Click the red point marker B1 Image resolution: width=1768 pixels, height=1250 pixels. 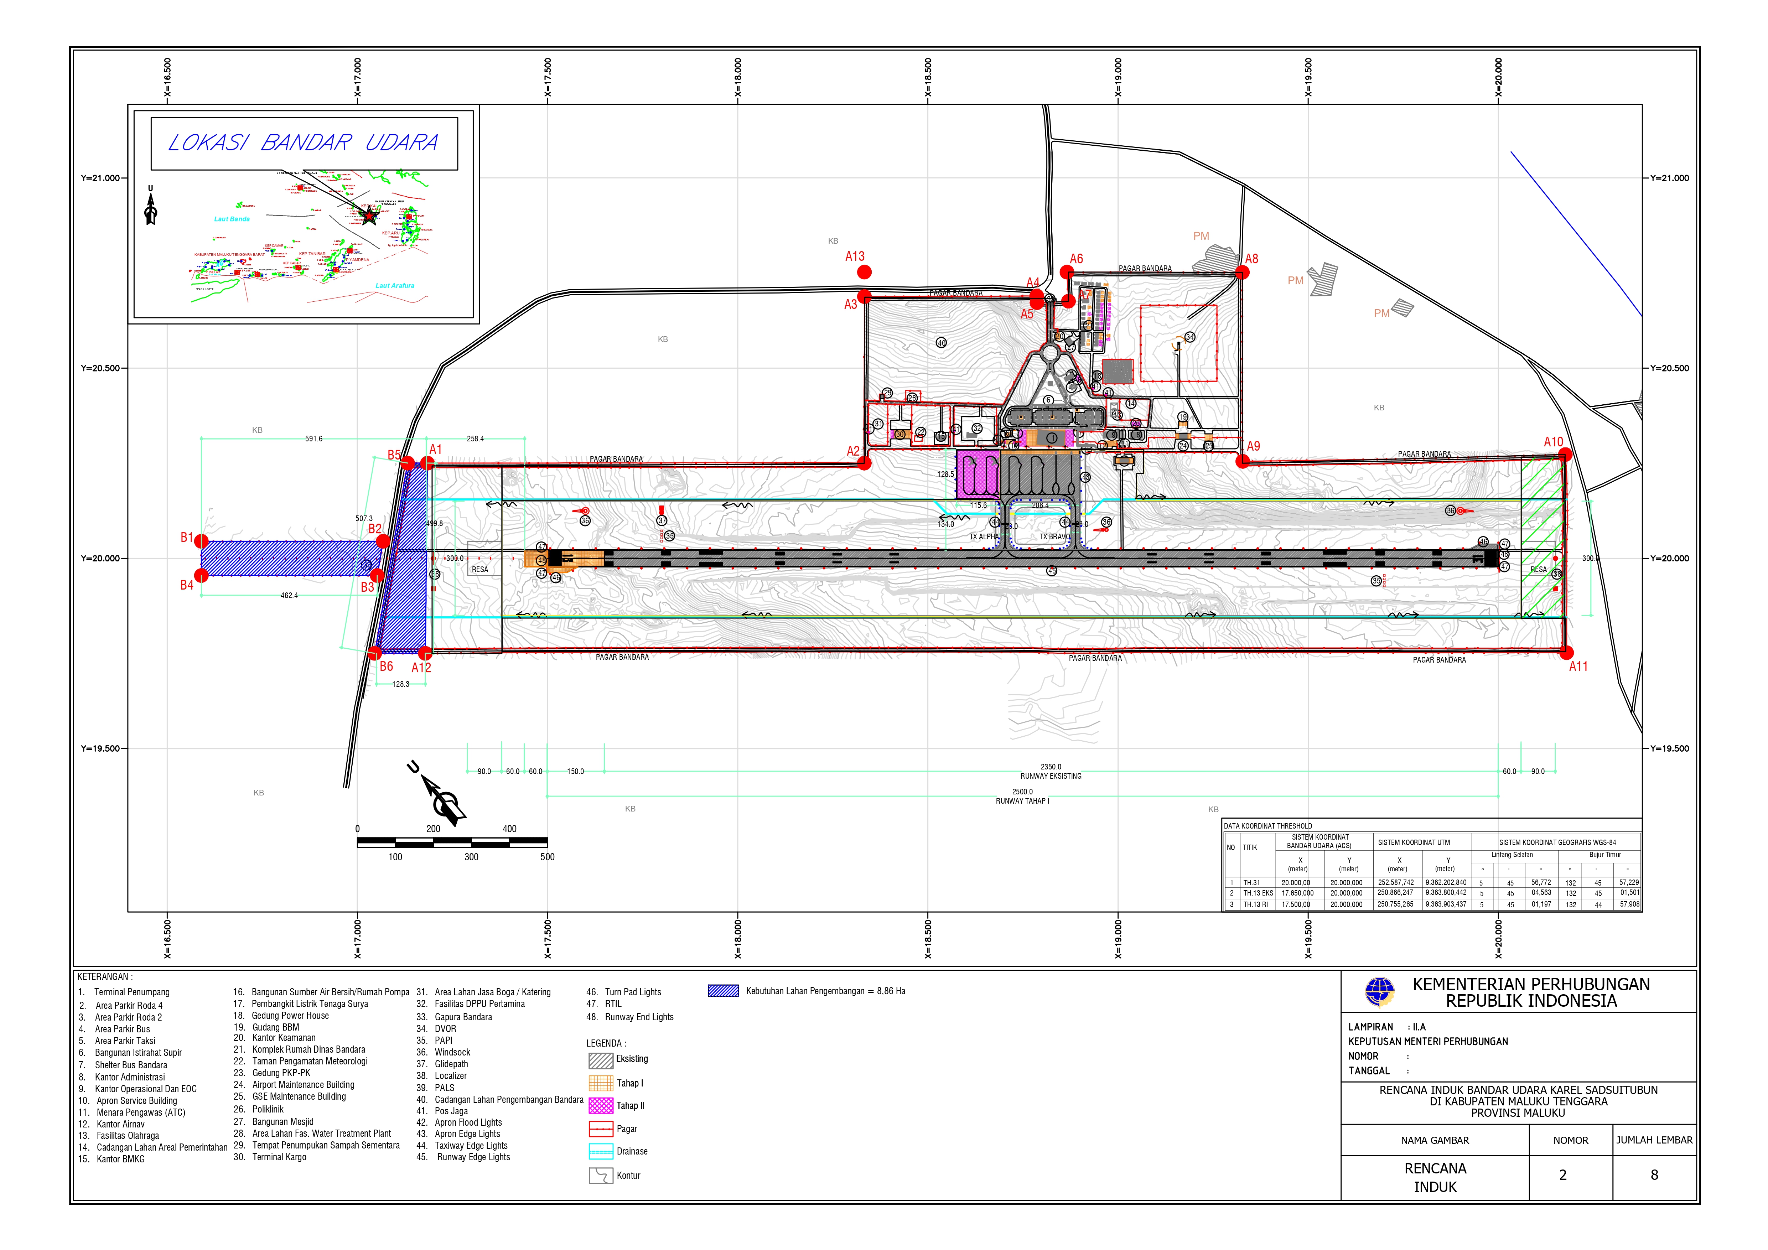tap(202, 541)
